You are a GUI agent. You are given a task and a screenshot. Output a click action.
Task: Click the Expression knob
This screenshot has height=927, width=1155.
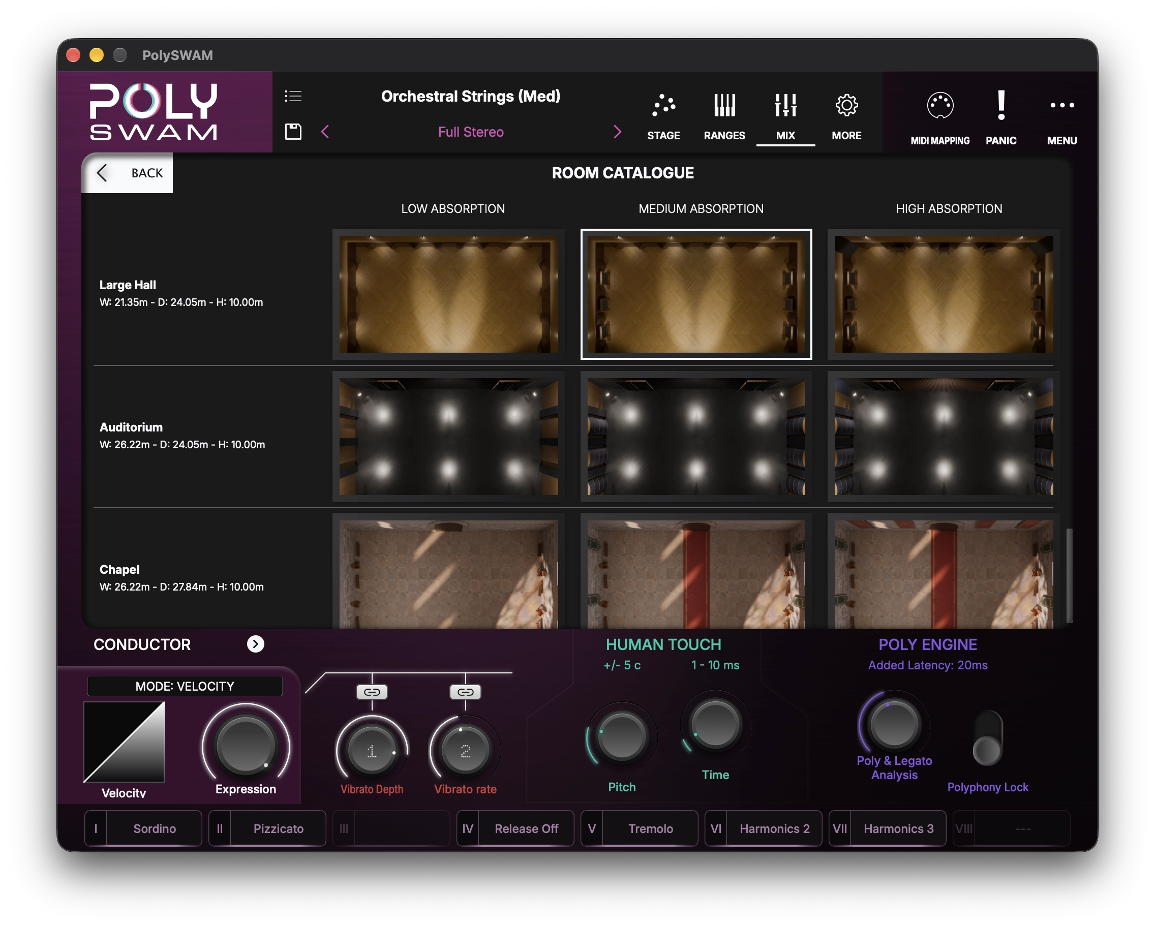(x=246, y=746)
